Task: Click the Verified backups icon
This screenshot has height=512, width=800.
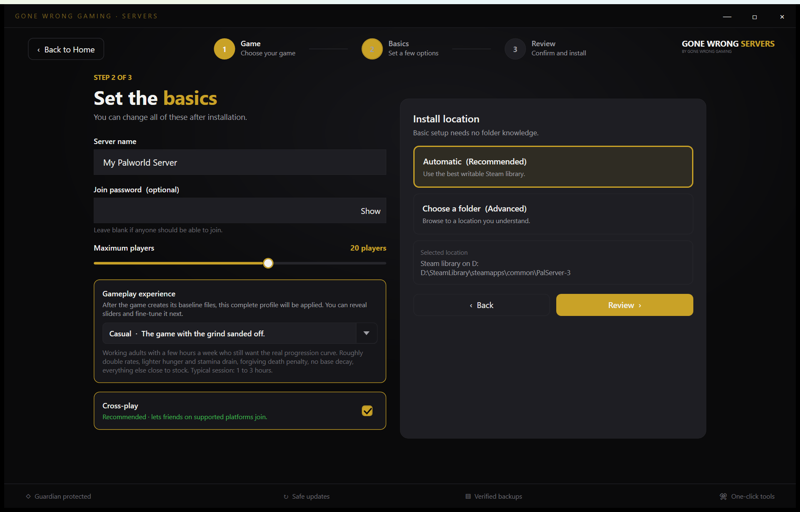Action: (x=468, y=496)
